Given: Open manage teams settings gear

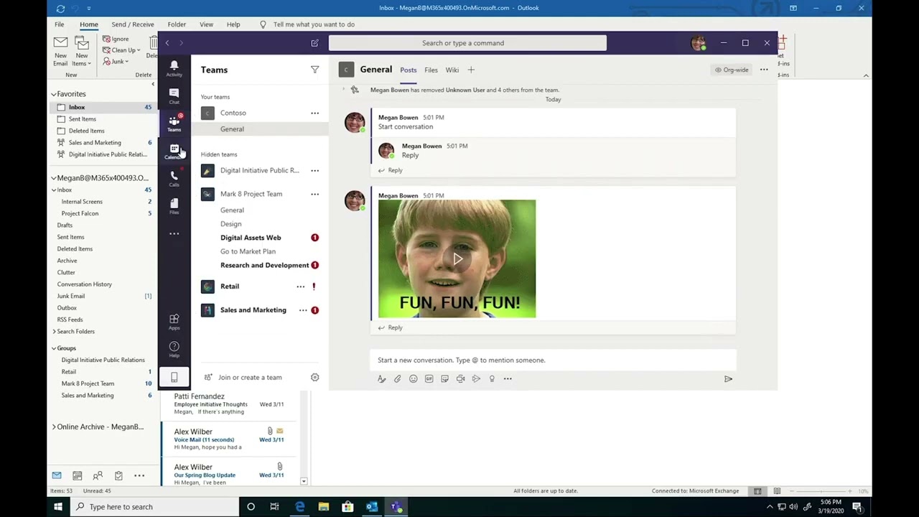Looking at the screenshot, I should (314, 377).
